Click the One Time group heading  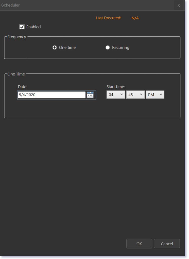pos(16,74)
